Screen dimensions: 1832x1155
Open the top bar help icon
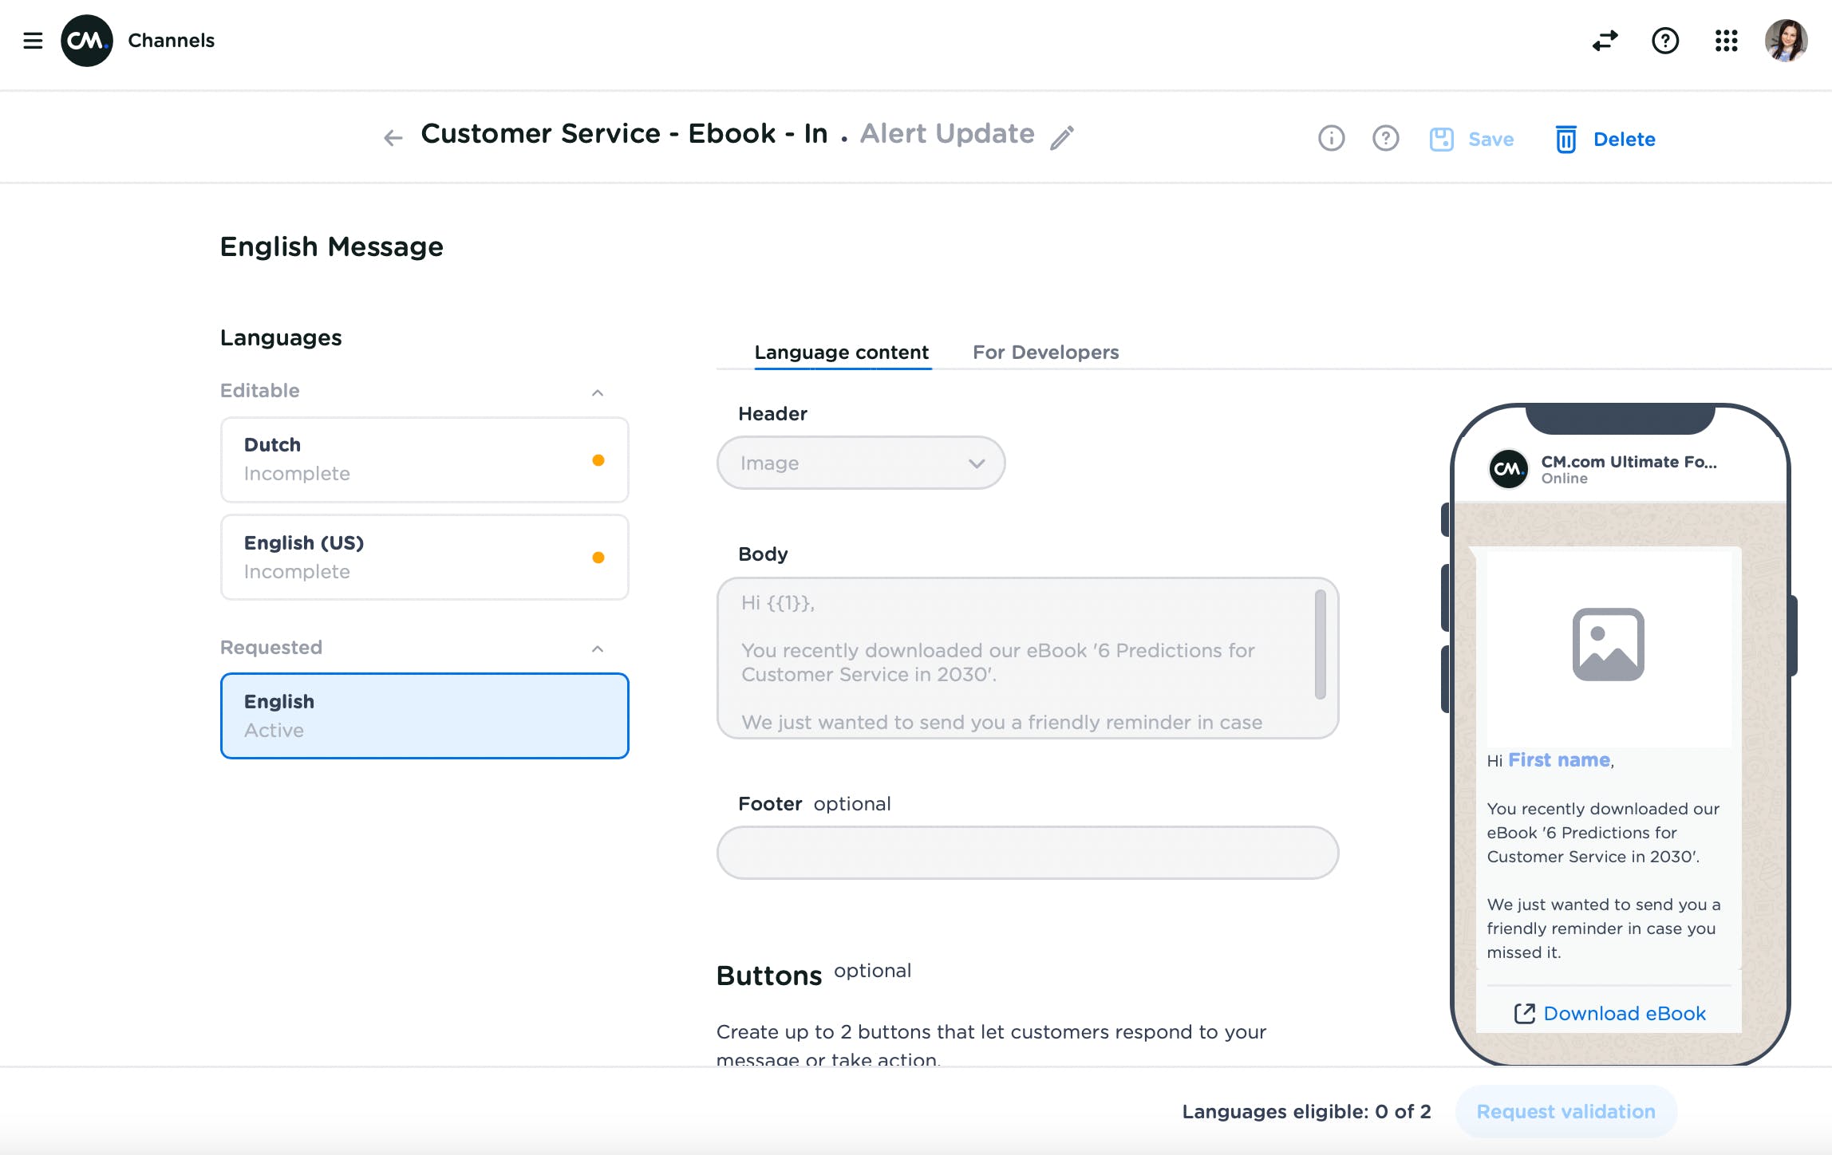click(1664, 40)
